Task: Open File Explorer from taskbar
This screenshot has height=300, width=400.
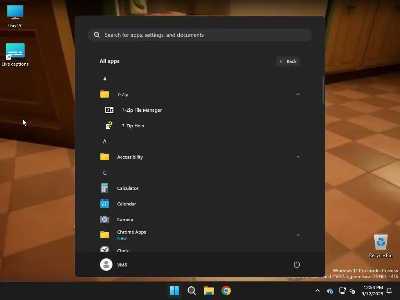Action: pos(209,291)
